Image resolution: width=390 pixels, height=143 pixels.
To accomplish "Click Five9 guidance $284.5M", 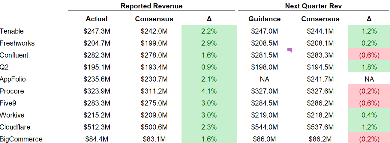I will pyautogui.click(x=265, y=103).
